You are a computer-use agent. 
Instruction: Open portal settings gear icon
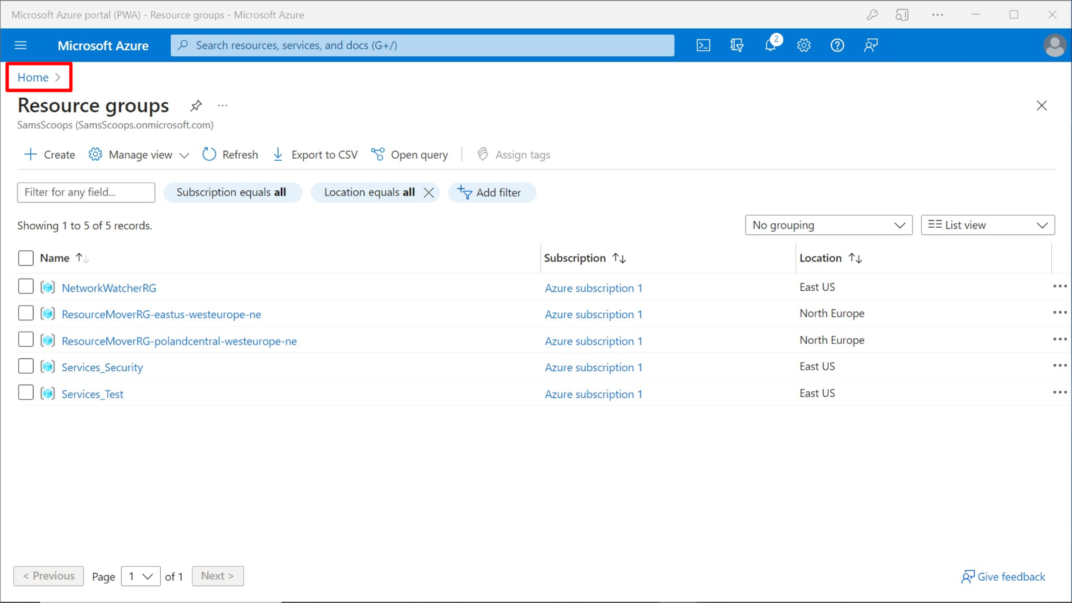pos(804,46)
